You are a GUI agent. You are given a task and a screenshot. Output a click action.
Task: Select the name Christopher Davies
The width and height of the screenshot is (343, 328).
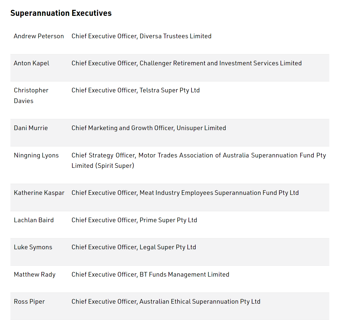pos(31,95)
